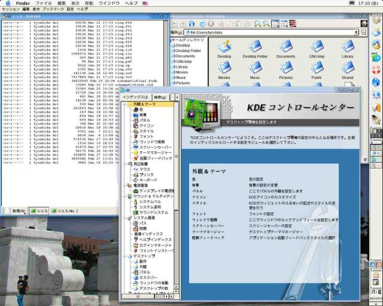This screenshot has height=306, width=383.
Task: Click the pen tool icon in the side panel
Action: pyautogui.click(x=376, y=120)
